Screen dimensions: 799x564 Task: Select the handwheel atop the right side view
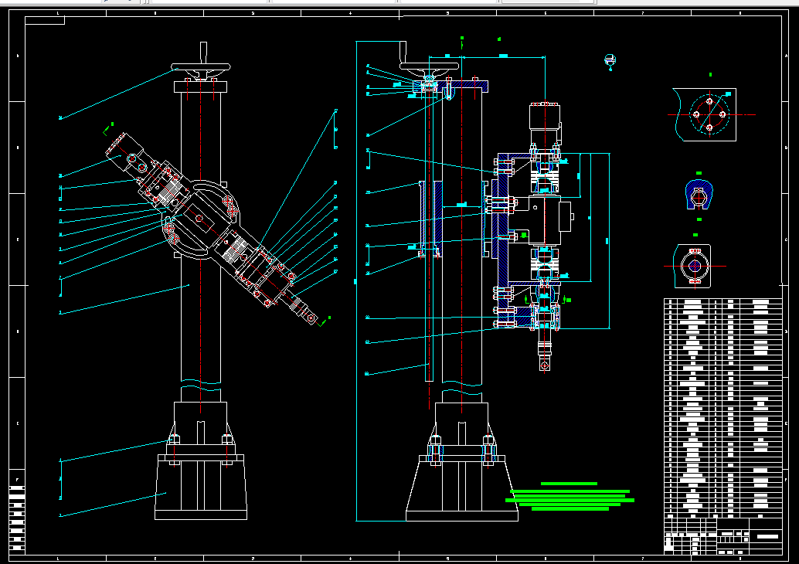pyautogui.click(x=429, y=66)
